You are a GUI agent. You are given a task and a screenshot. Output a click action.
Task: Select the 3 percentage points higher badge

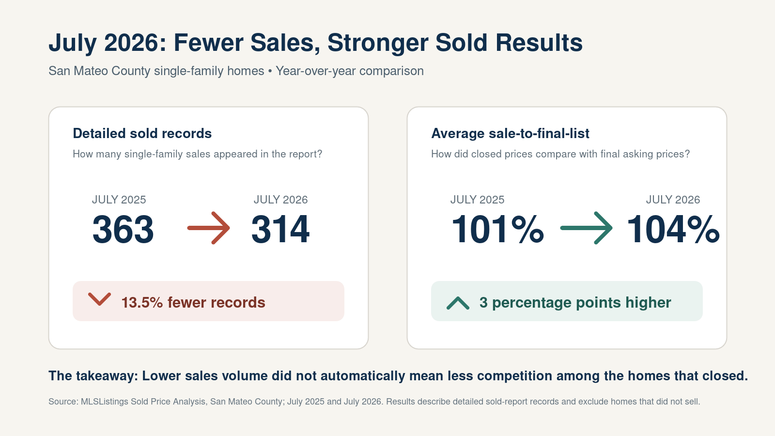pos(567,301)
